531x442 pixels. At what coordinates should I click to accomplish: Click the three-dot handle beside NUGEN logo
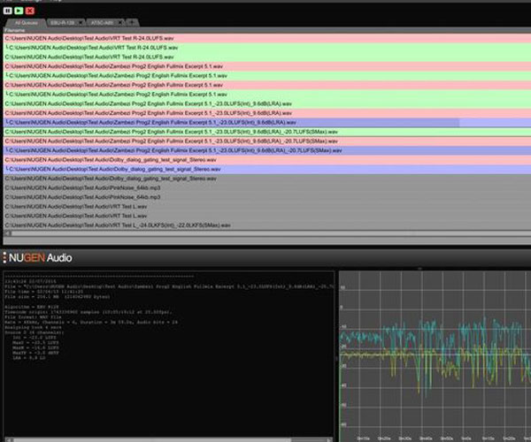pos(4,257)
